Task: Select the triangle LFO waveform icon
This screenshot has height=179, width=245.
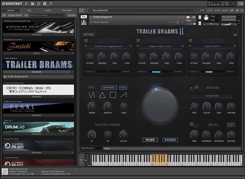Action: tap(102, 95)
